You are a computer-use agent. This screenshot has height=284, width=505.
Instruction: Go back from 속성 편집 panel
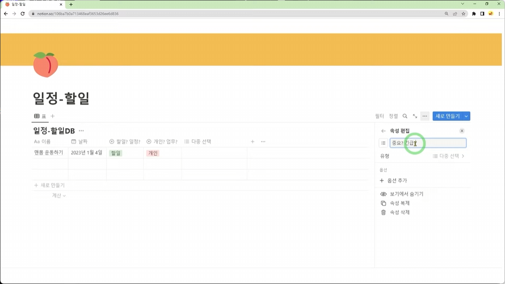point(383,131)
